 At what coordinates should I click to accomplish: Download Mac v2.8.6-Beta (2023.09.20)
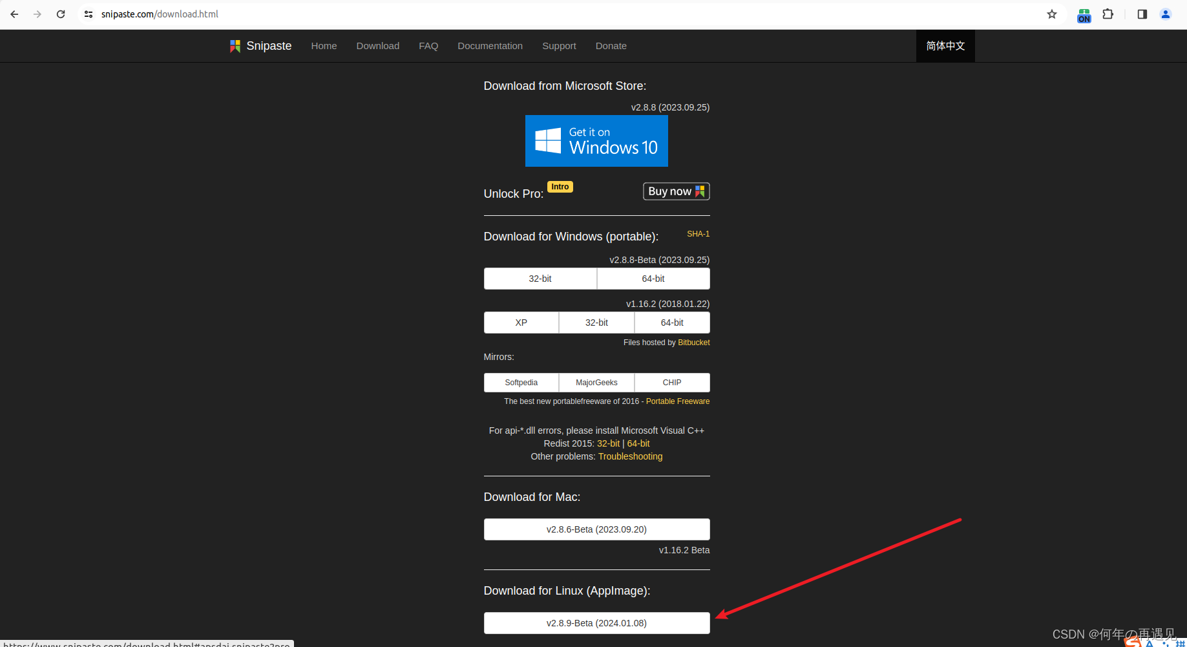[596, 529]
